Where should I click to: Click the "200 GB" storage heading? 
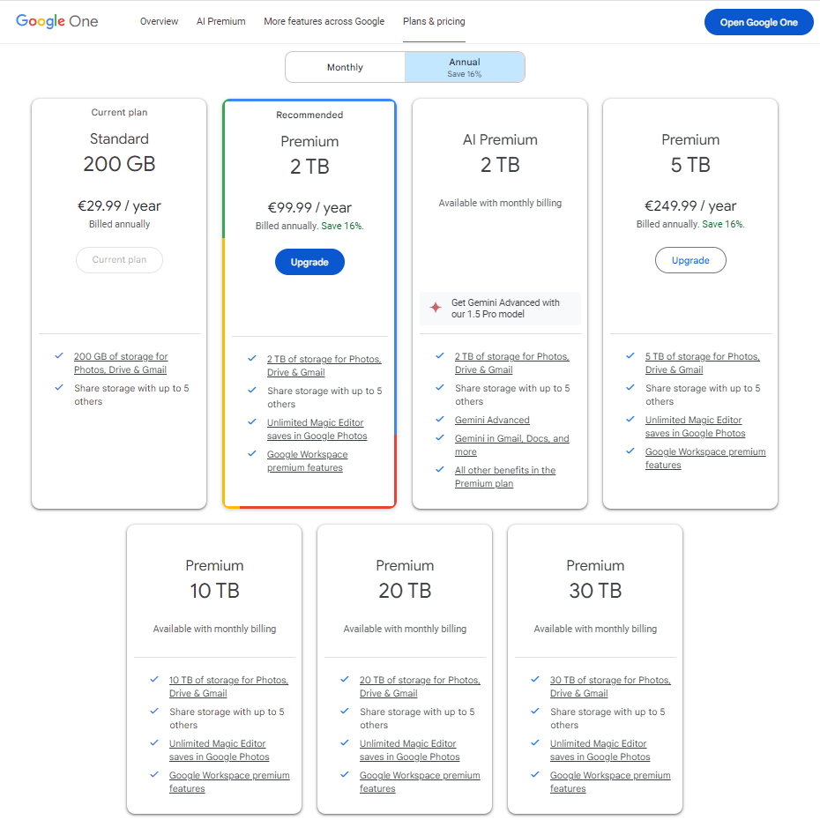(x=119, y=164)
